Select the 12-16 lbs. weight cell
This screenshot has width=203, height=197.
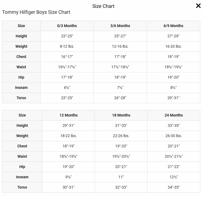[120, 46]
